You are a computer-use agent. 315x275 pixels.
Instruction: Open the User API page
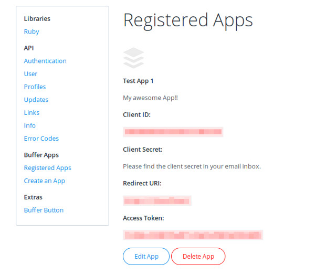pyautogui.click(x=30, y=73)
